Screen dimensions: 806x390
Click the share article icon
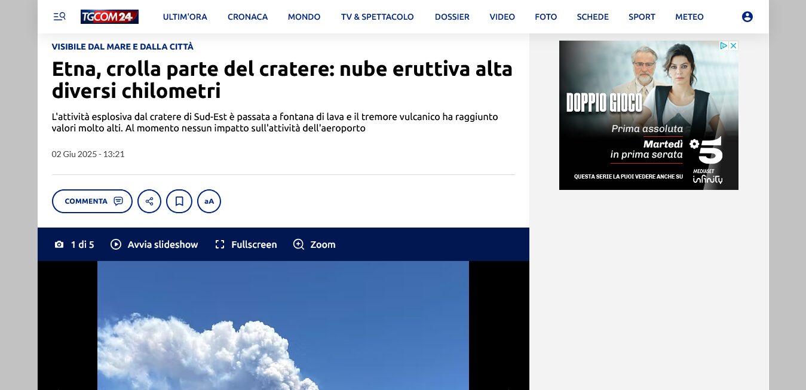coord(149,201)
